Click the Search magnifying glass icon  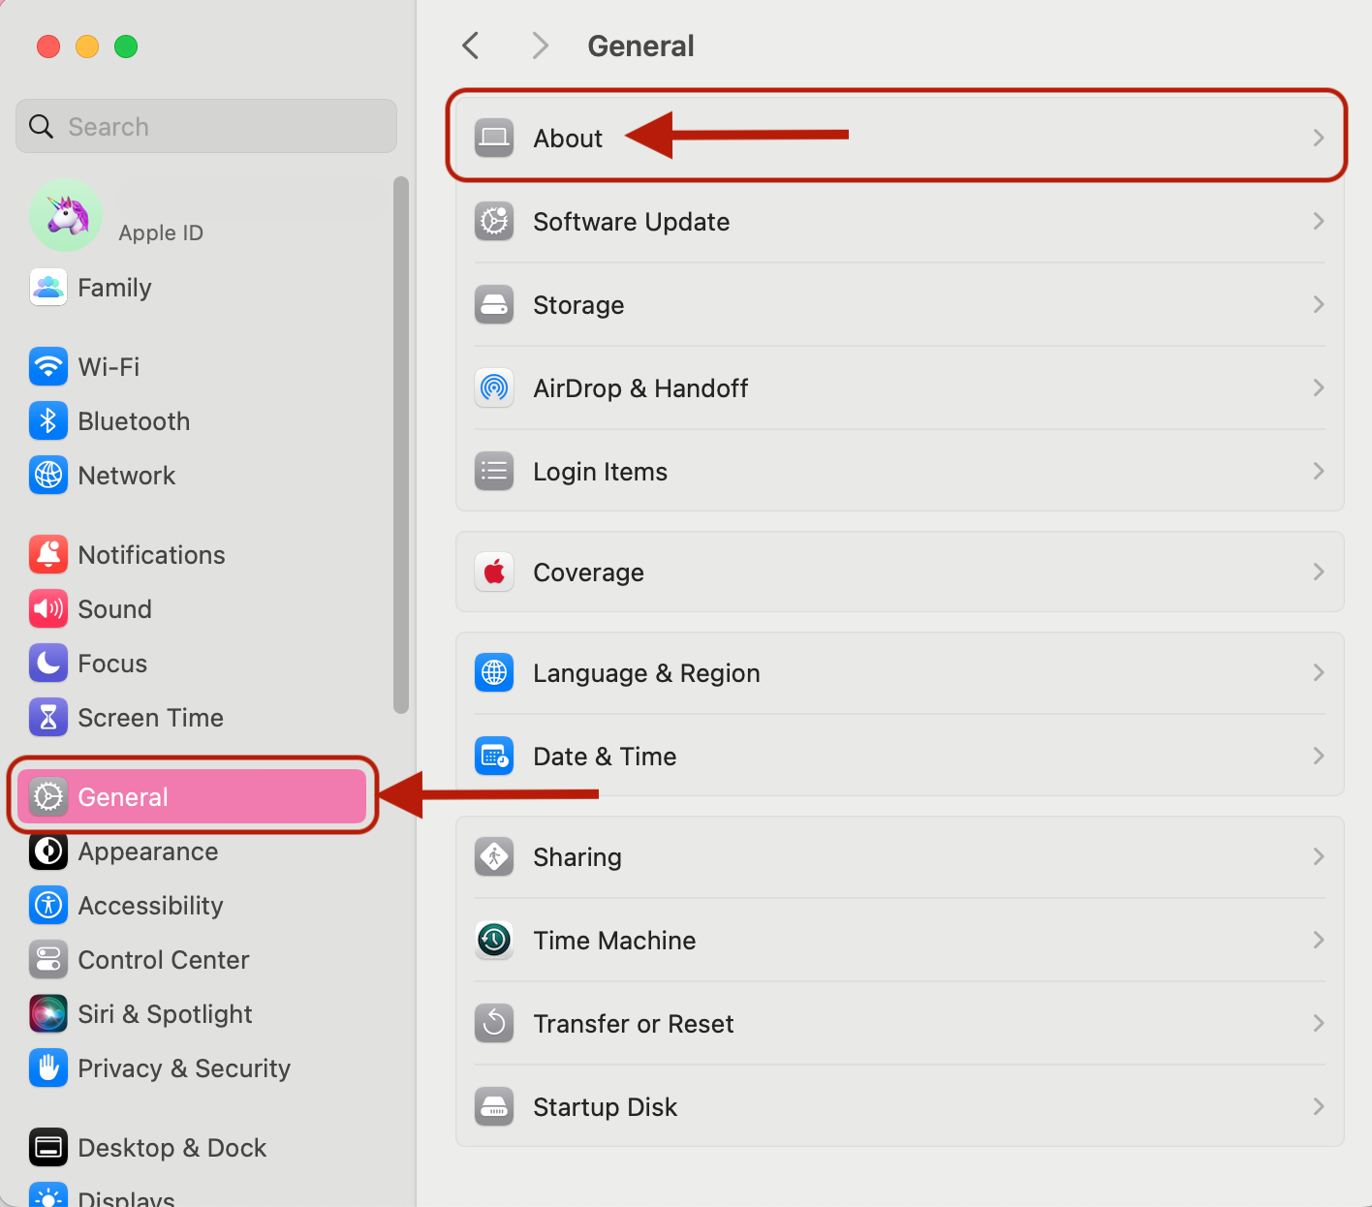(x=41, y=126)
